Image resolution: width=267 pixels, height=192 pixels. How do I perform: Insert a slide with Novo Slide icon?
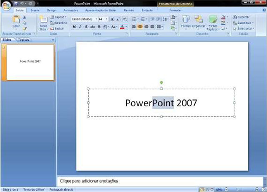(x=43, y=20)
